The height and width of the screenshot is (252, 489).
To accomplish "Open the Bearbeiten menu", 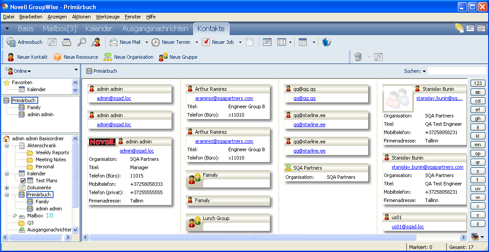I will point(31,17).
